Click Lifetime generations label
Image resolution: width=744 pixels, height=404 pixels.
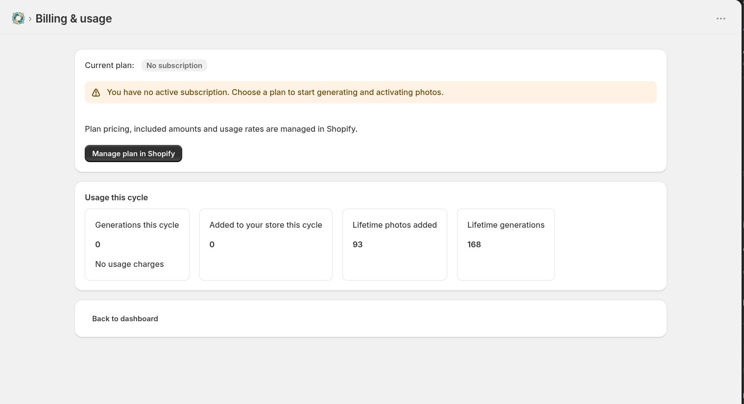(506, 225)
